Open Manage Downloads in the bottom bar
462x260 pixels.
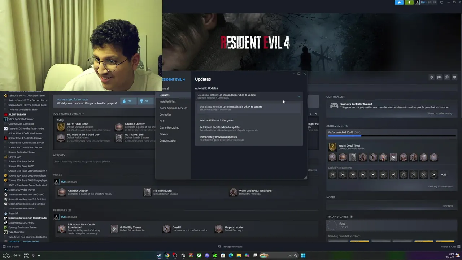tap(230, 247)
